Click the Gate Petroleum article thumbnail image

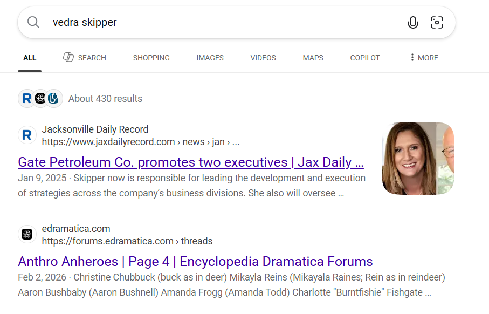tap(418, 158)
